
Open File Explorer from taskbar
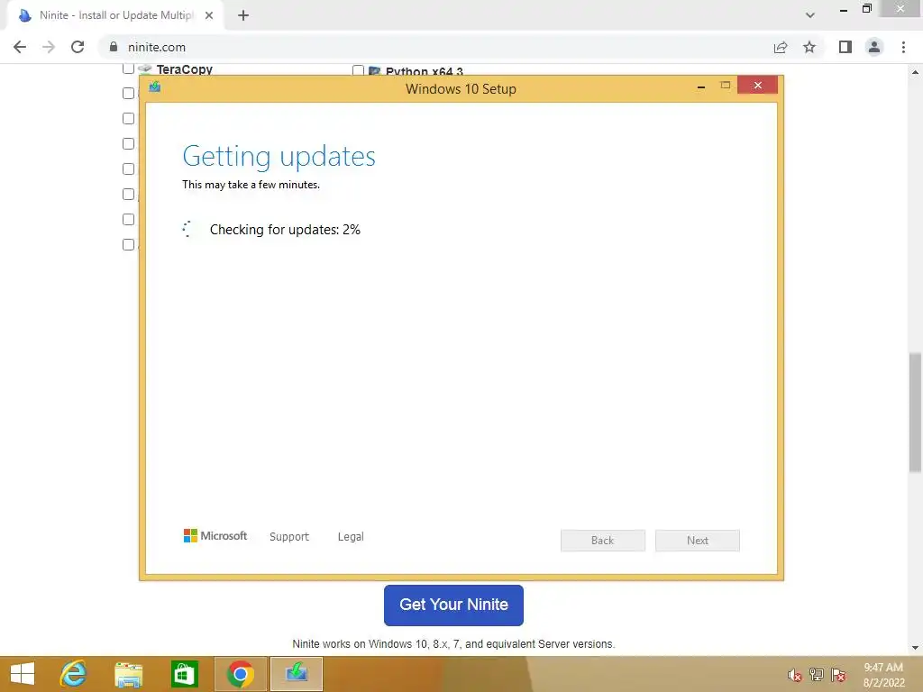coord(128,674)
